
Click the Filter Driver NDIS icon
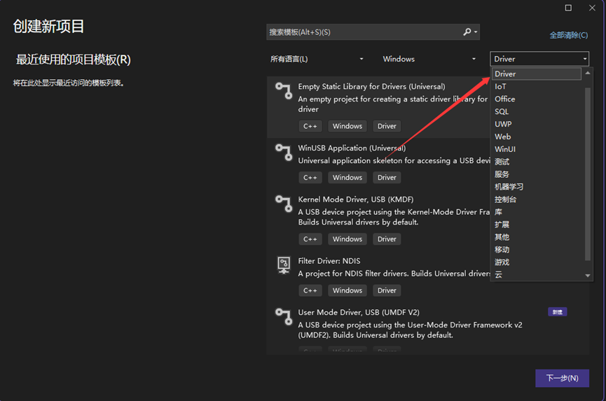coord(284,265)
